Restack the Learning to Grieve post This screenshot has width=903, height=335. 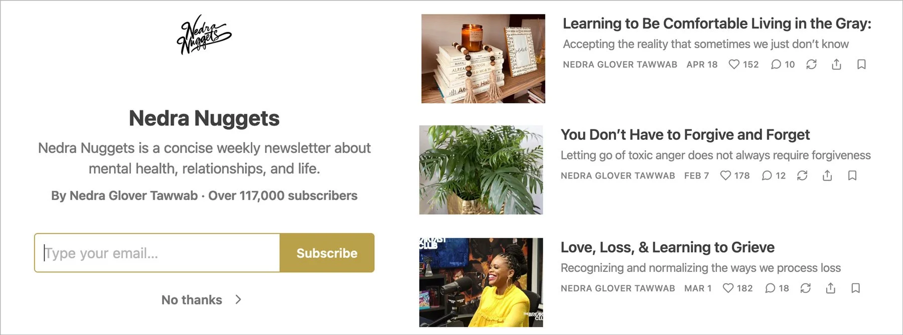tap(806, 288)
